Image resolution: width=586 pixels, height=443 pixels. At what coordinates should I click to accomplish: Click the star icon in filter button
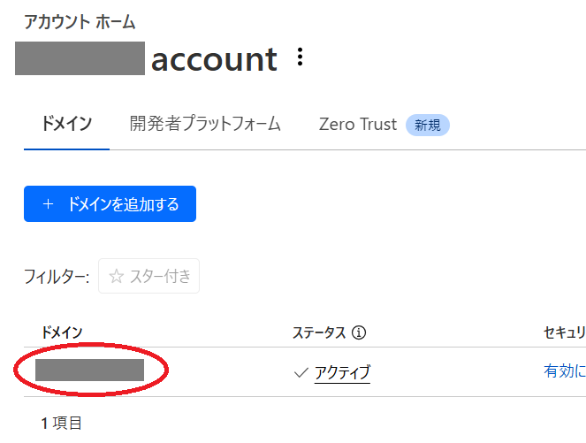pyautogui.click(x=117, y=276)
